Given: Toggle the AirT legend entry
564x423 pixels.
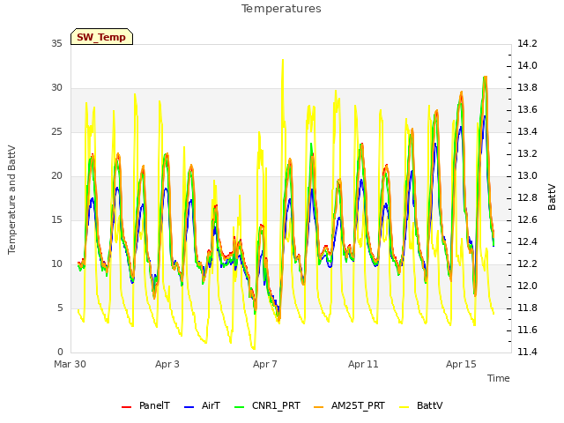Looking at the screenshot, I should 202,405.
